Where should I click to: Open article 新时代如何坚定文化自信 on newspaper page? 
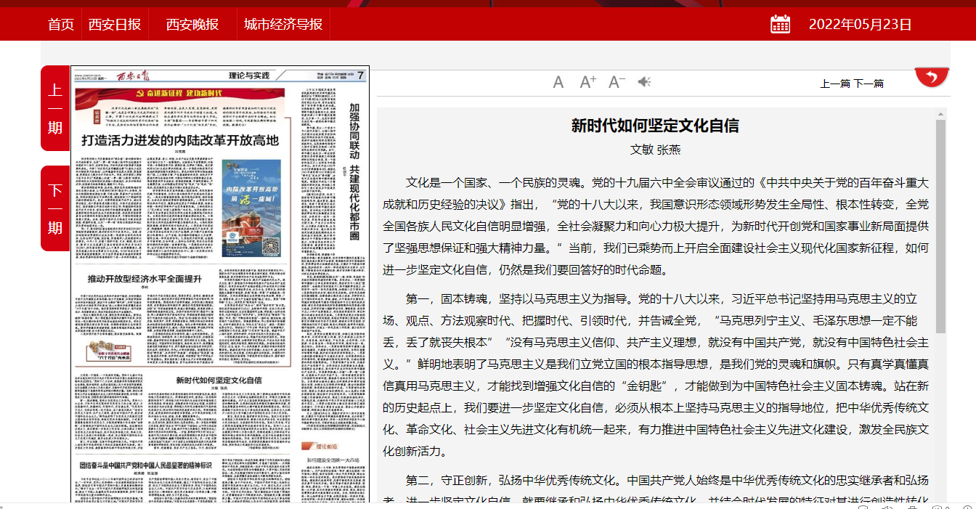(219, 380)
